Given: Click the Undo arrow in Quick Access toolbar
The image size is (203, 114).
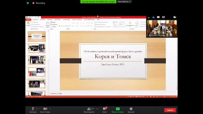Looking at the screenshot, I should tap(32, 17).
